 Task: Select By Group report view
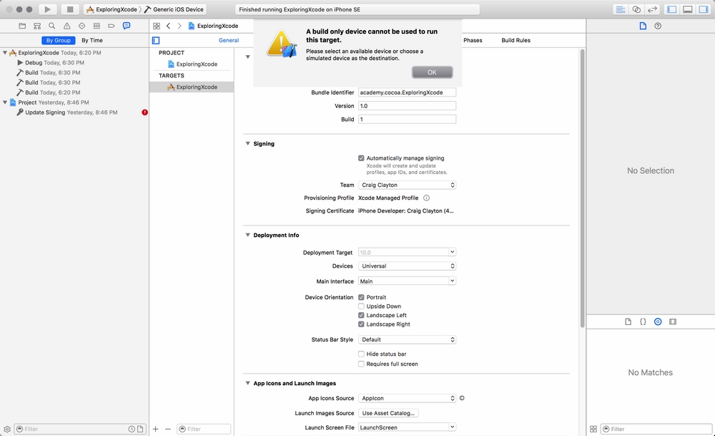[x=59, y=40]
